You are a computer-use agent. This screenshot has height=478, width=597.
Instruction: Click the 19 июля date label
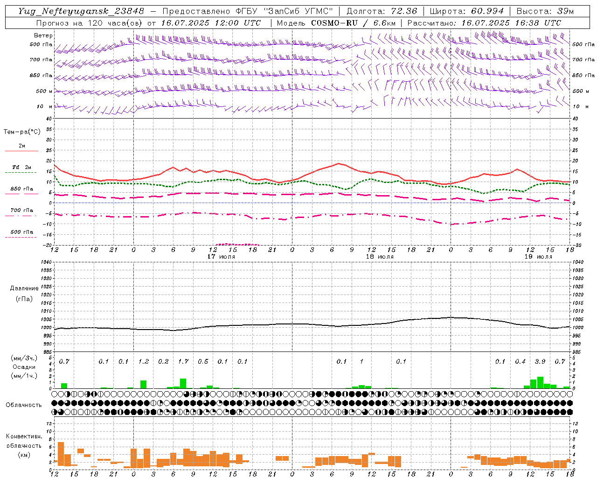tap(538, 257)
